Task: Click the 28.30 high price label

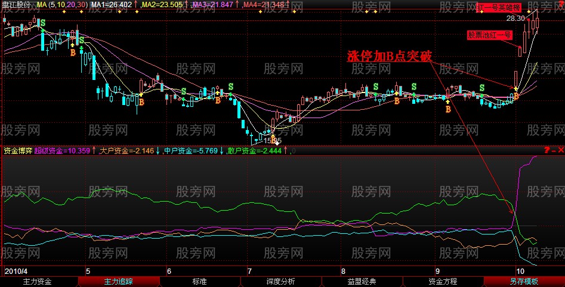Action: [x=515, y=18]
